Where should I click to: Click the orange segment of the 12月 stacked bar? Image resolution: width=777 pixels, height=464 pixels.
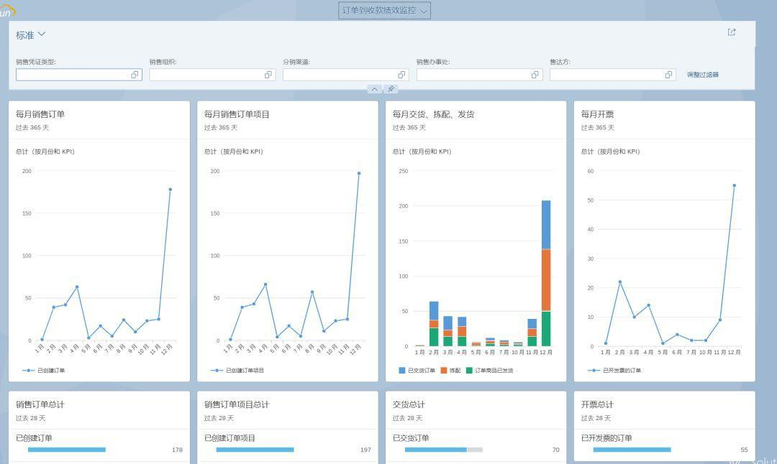tap(546, 280)
